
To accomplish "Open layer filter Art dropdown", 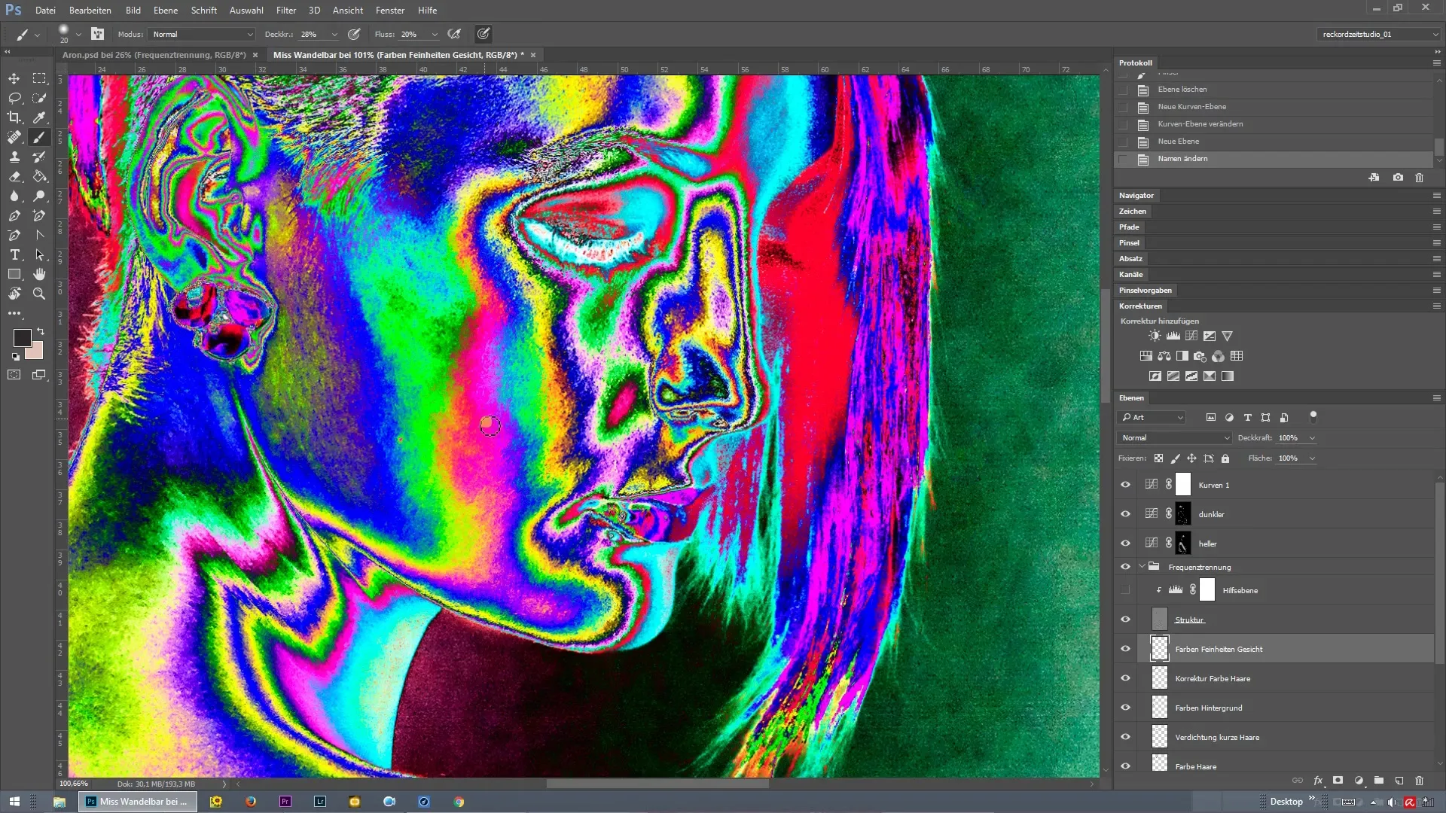I will [x=1152, y=418].
